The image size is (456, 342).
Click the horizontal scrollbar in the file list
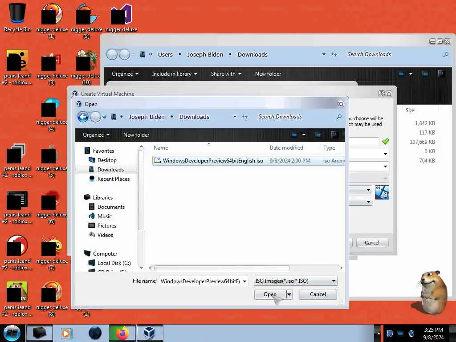point(222,268)
